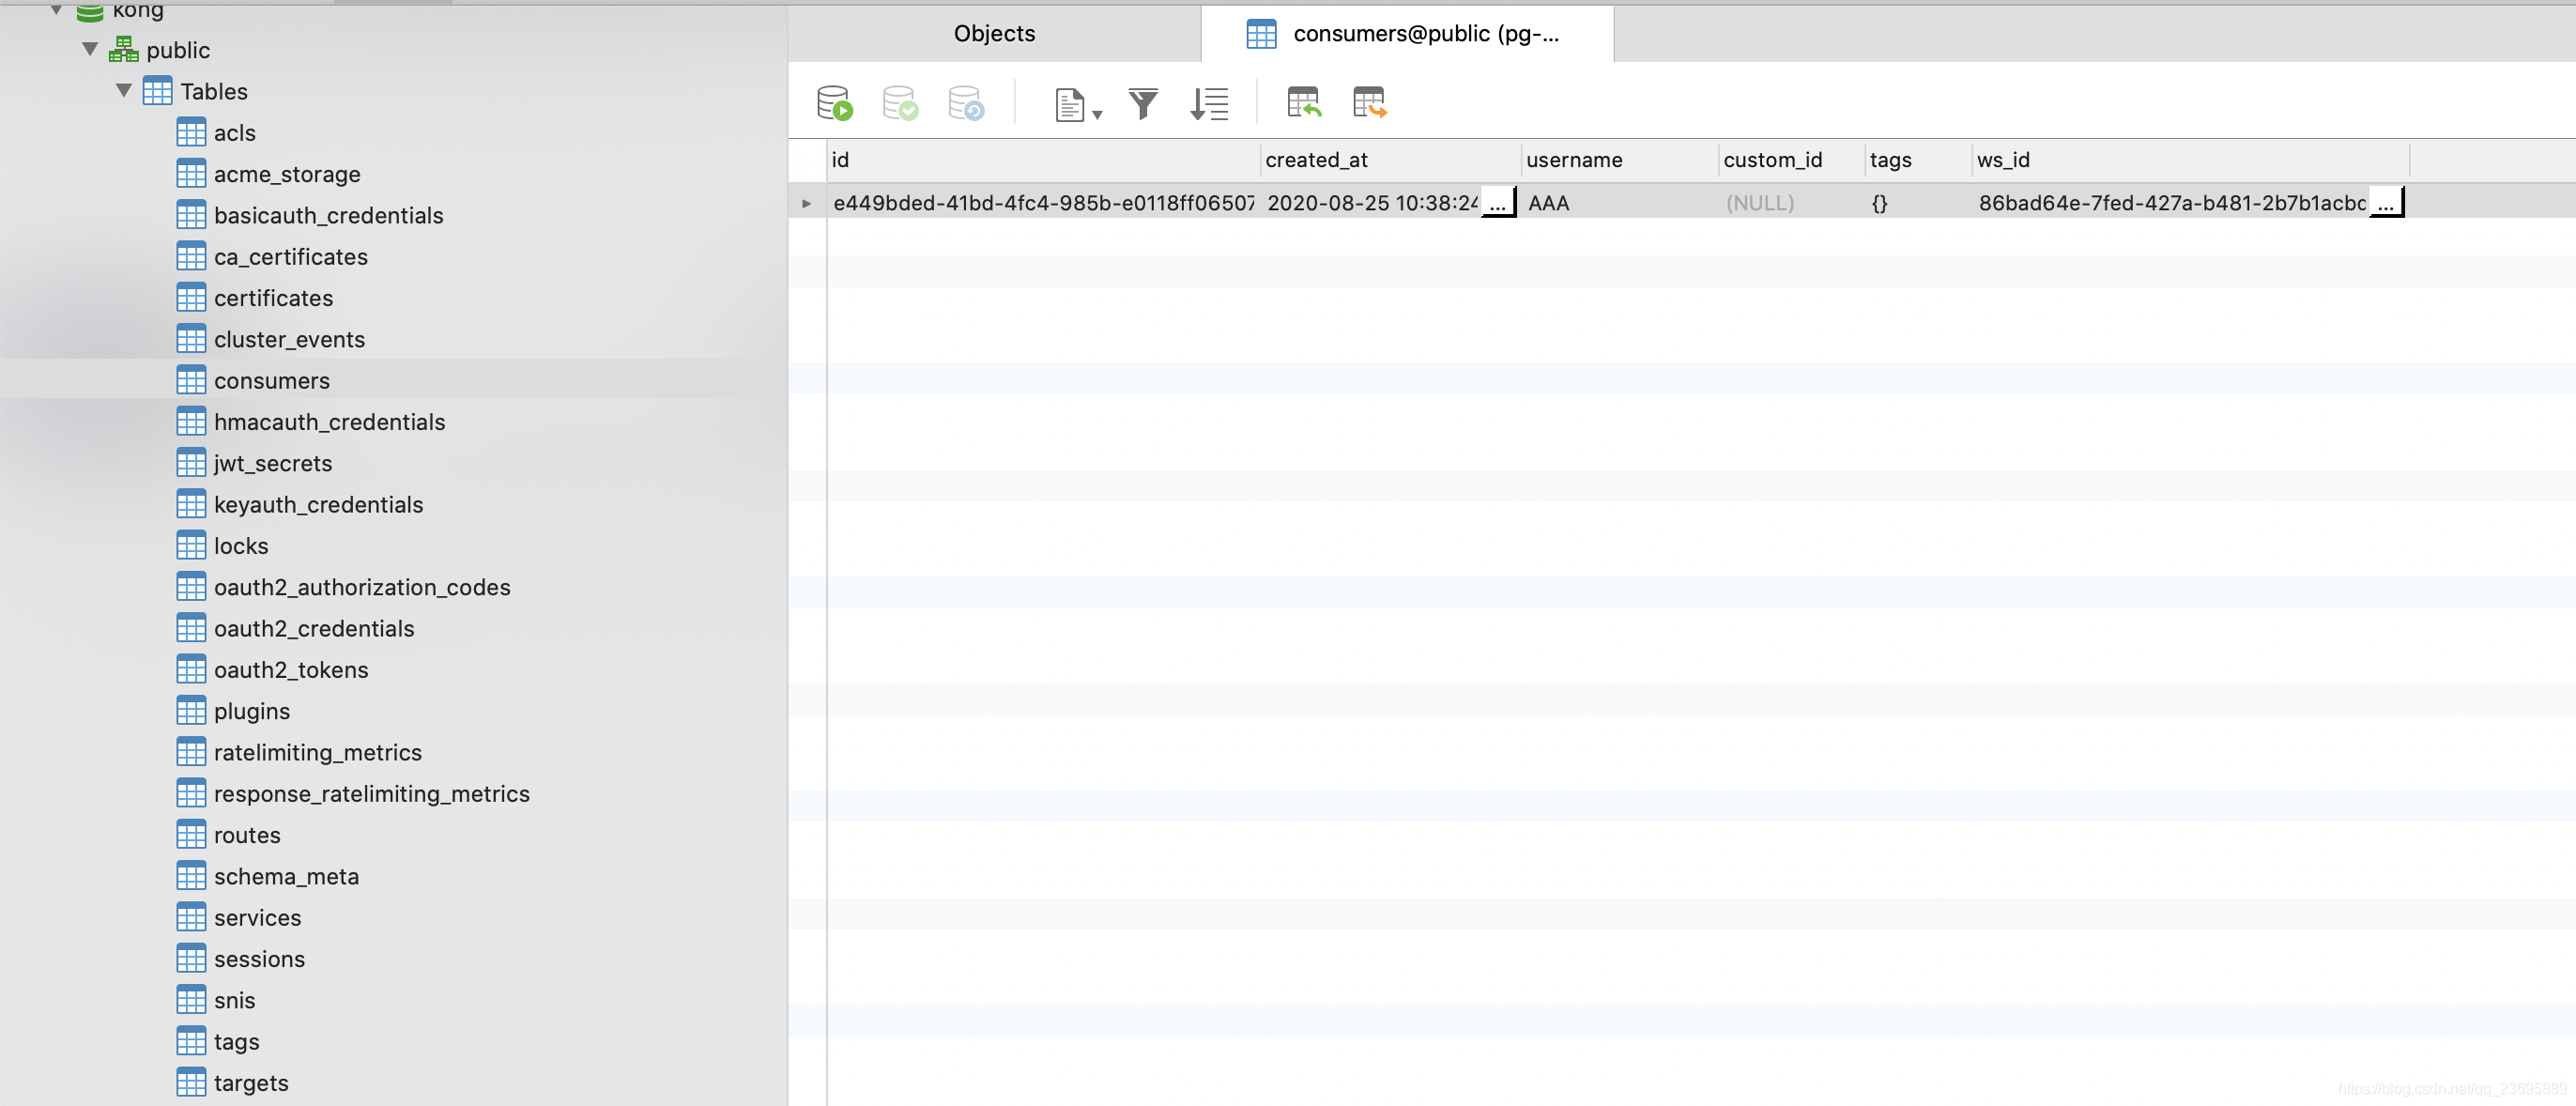
Task: Select the targets table
Action: point(250,1083)
